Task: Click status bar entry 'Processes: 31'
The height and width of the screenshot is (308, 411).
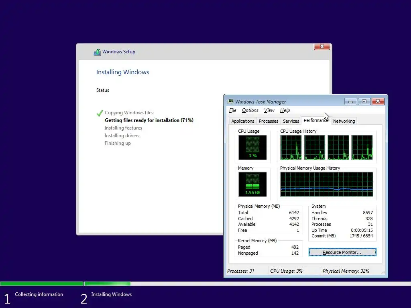Action: coord(240,271)
